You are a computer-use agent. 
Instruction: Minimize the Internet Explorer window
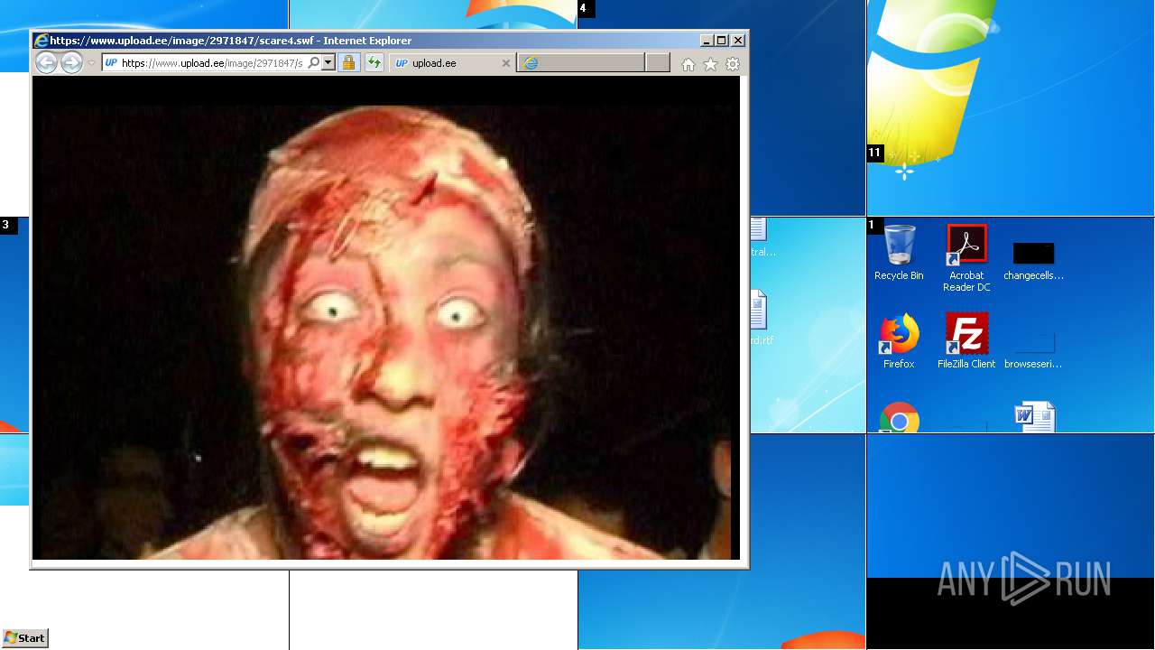click(707, 41)
